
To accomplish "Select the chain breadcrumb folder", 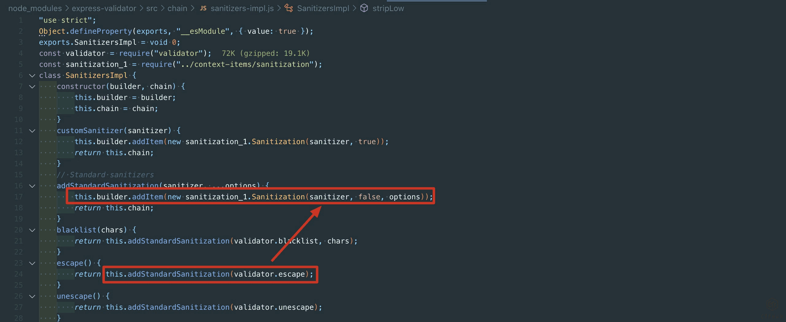I will (x=177, y=8).
